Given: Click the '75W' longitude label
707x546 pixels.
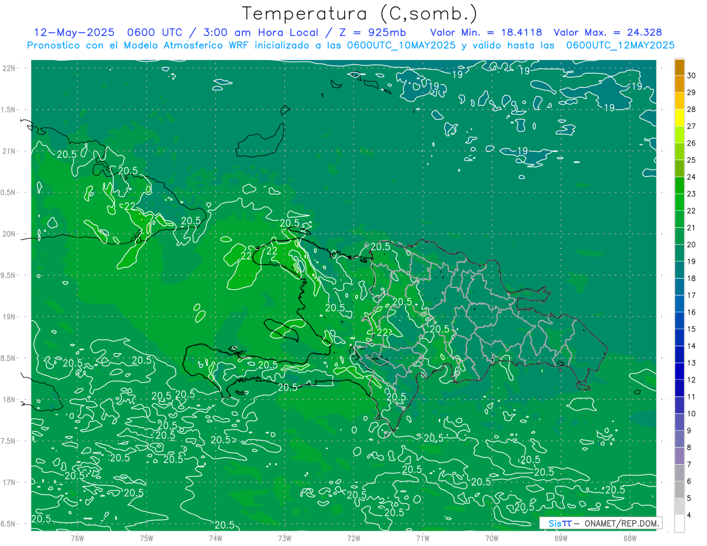Looking at the screenshot, I should pos(147,538).
